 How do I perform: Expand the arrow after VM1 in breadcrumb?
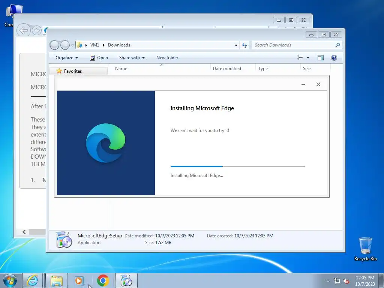(x=103, y=45)
